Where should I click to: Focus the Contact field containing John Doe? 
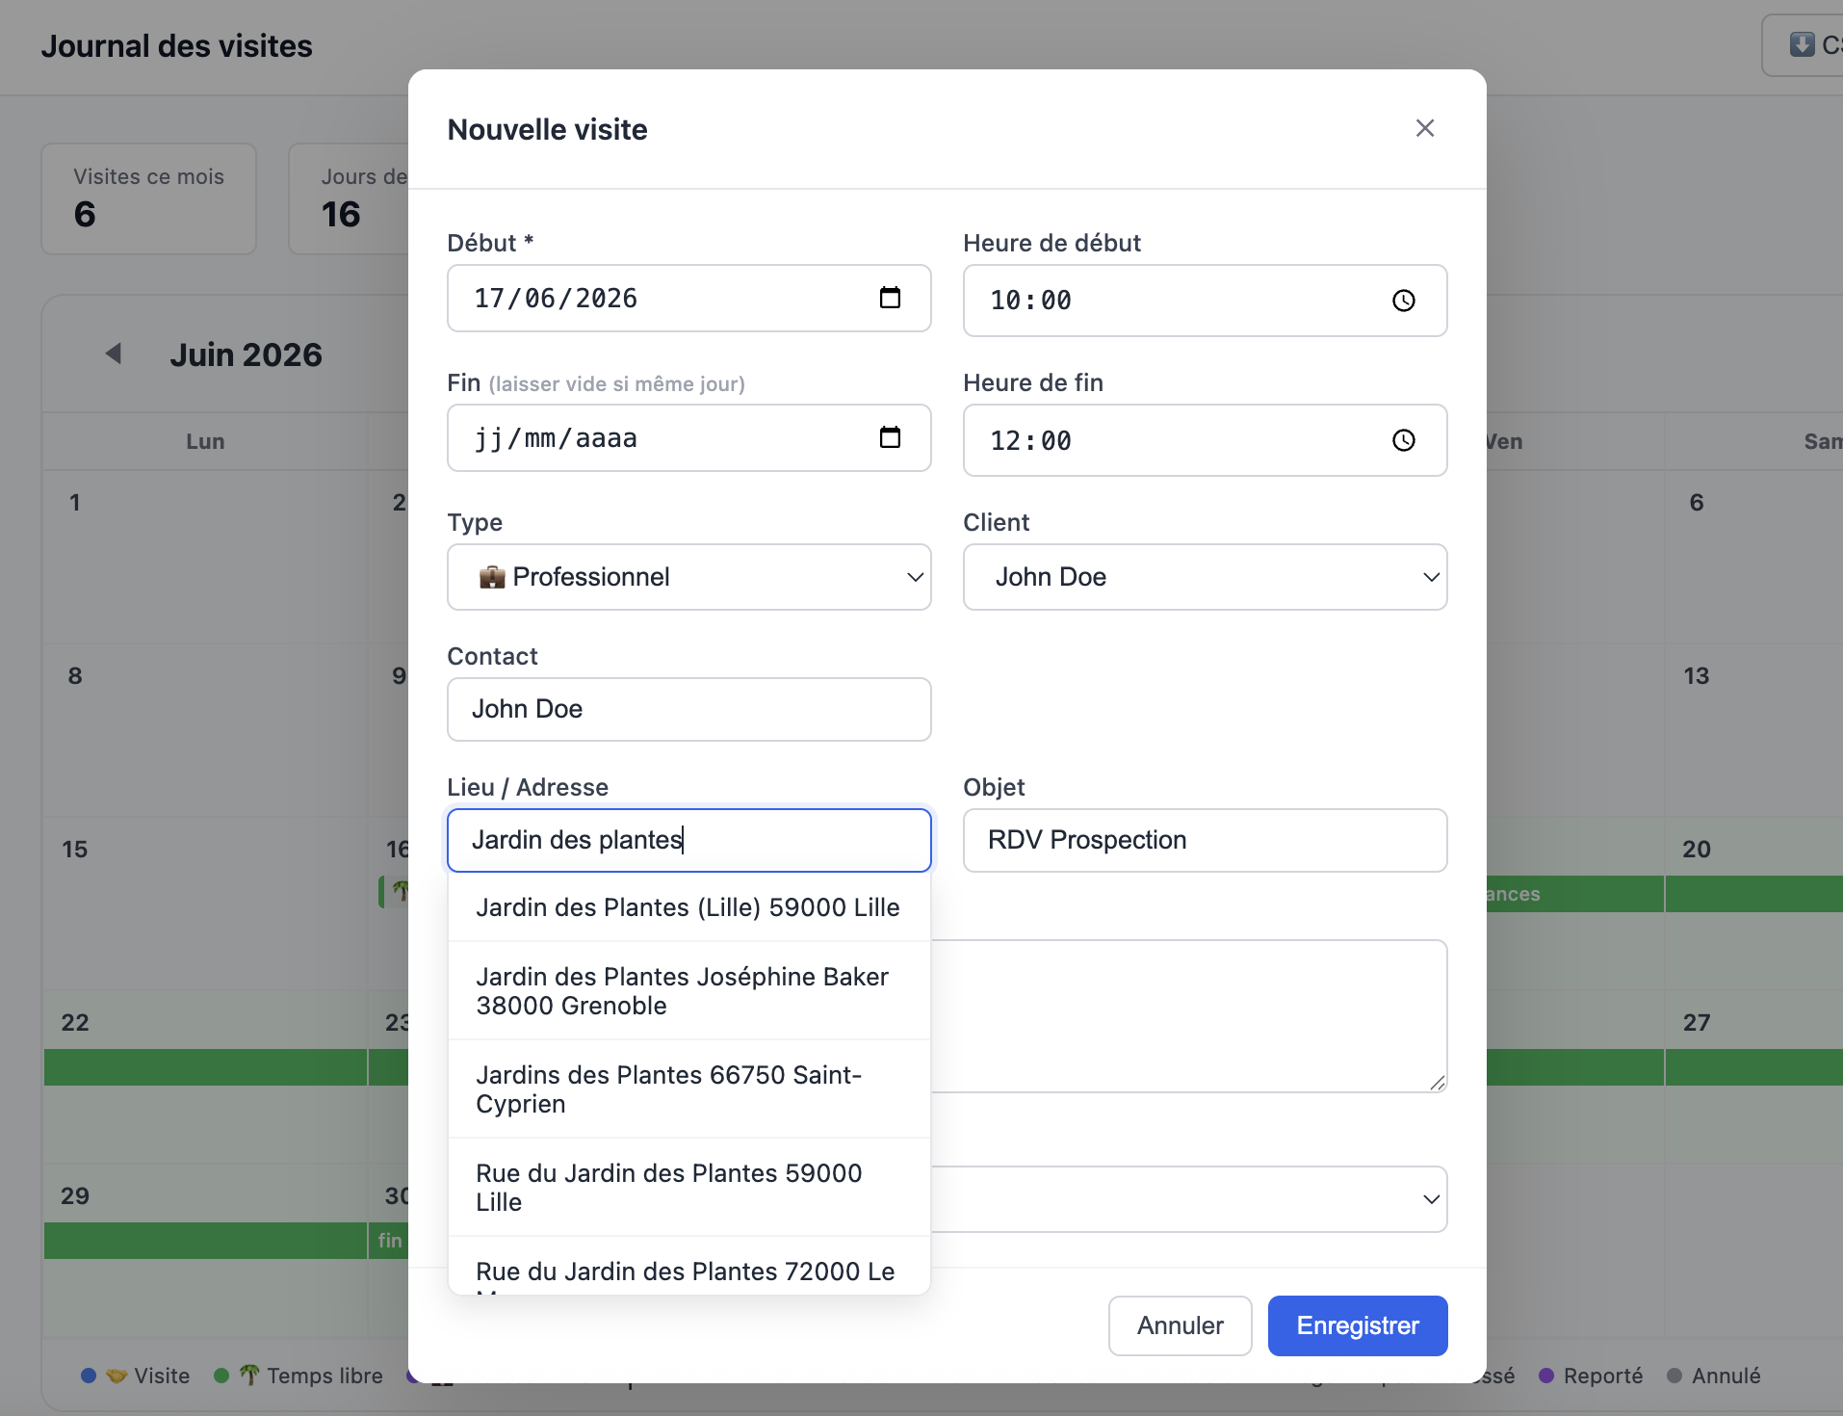(689, 709)
